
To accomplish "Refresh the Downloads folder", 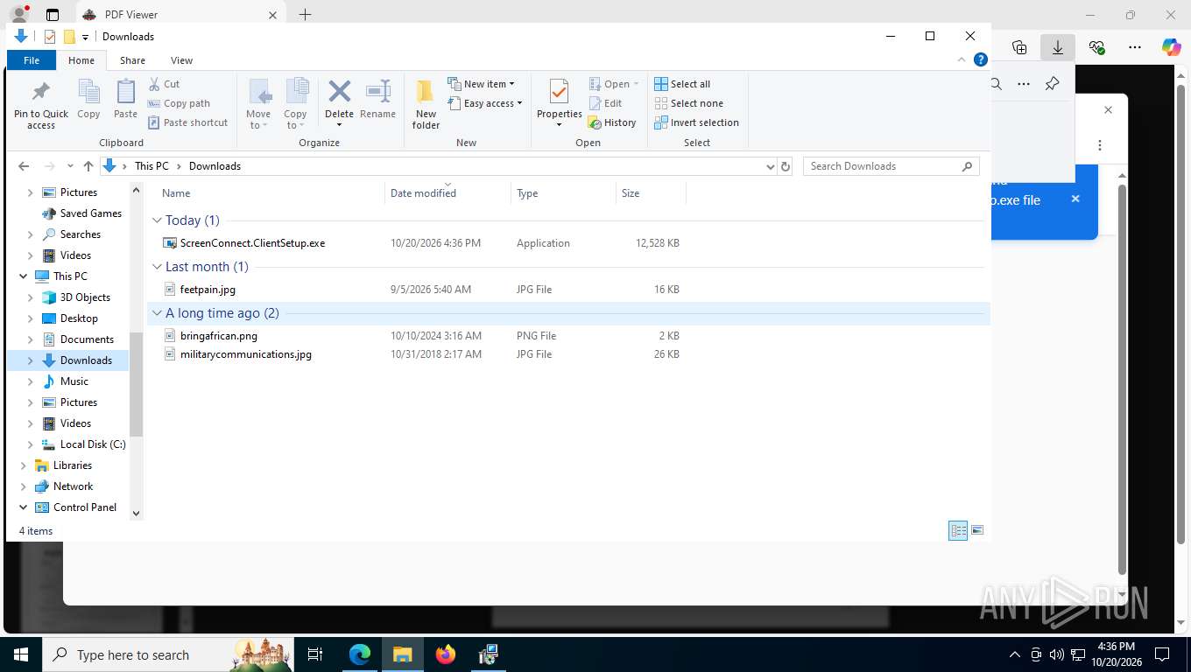I will coord(786,166).
